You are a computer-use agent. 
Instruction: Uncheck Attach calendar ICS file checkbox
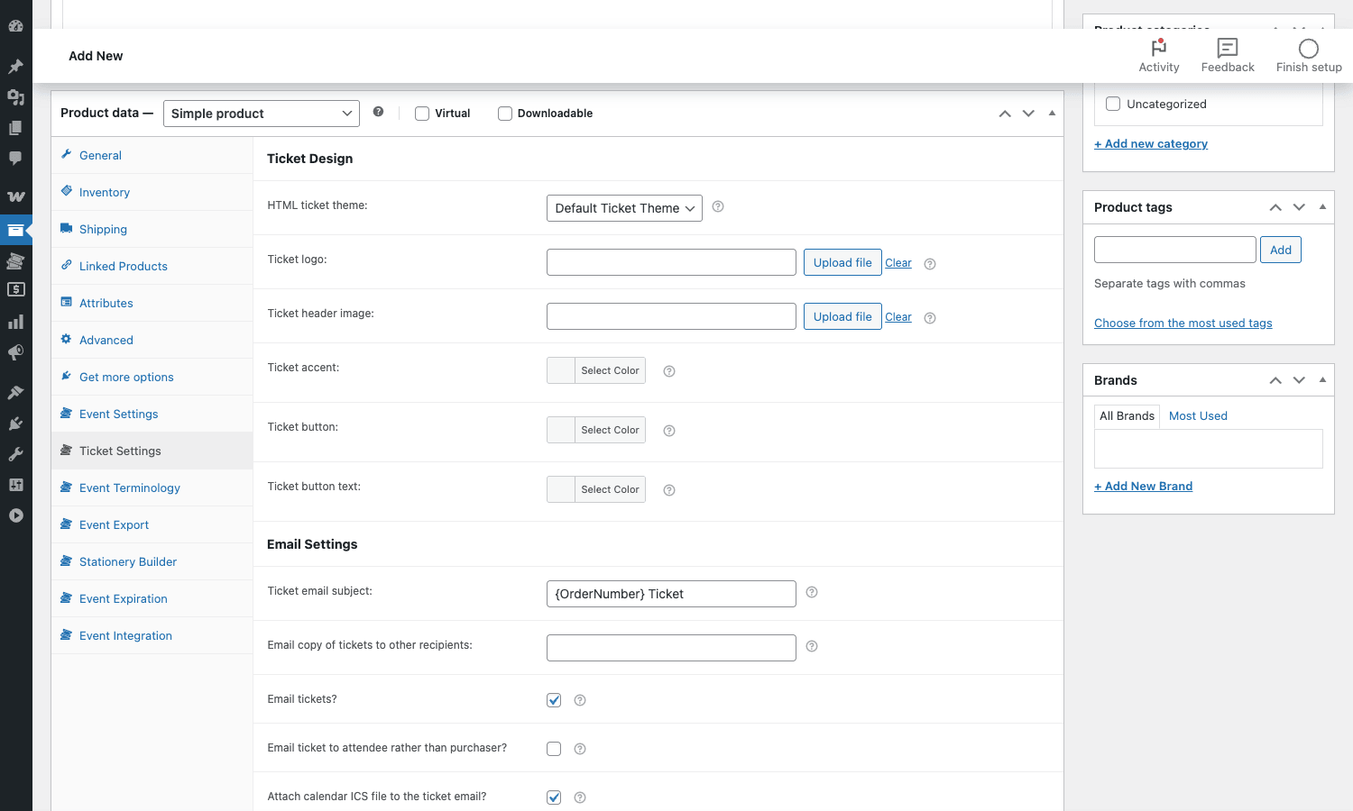(x=554, y=797)
